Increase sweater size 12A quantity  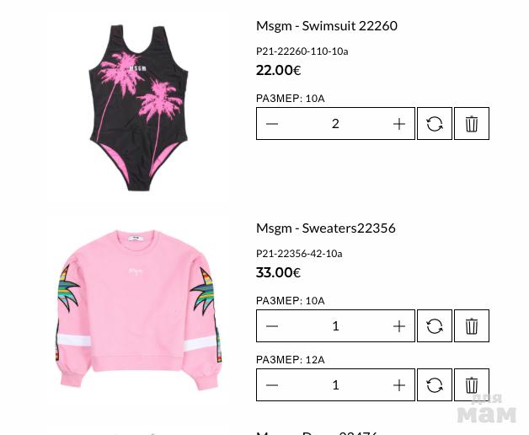point(399,385)
